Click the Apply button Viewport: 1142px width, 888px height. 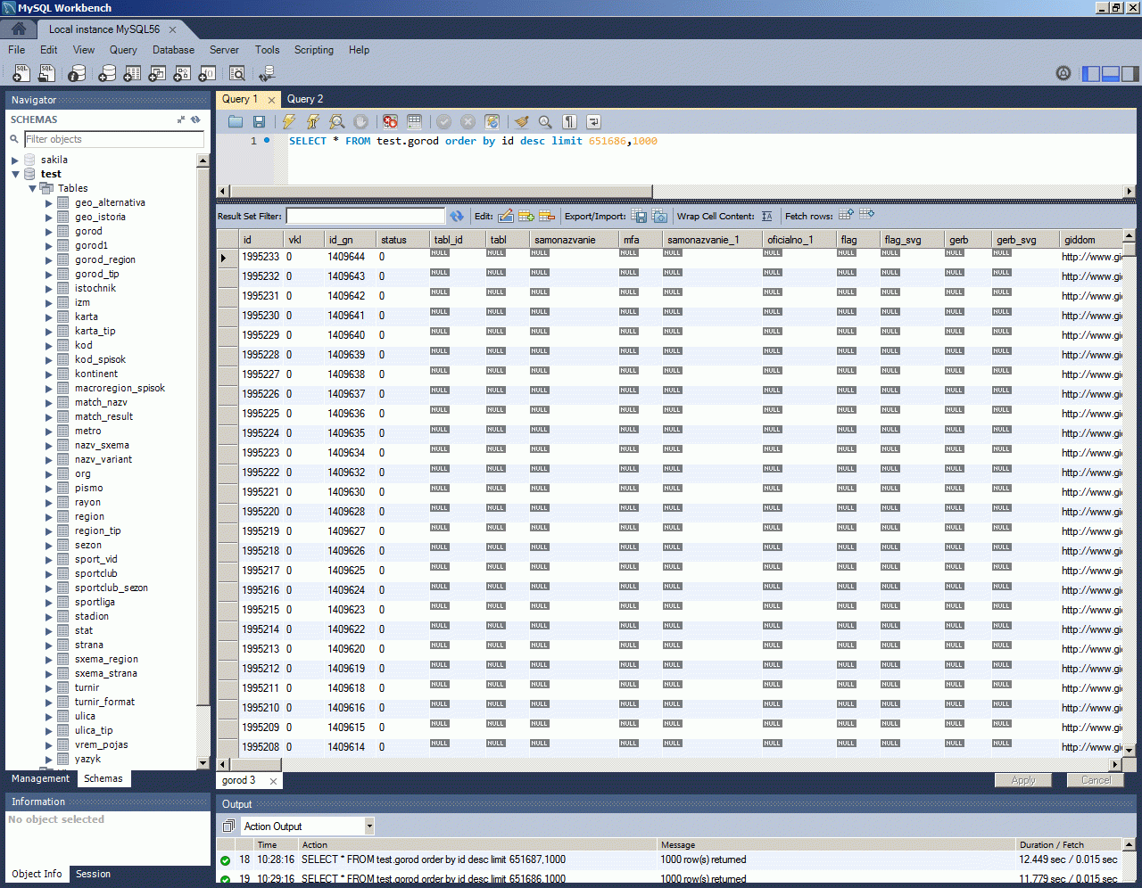(x=1023, y=780)
